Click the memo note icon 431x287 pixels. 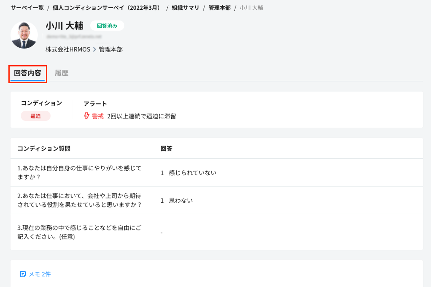pos(23,274)
